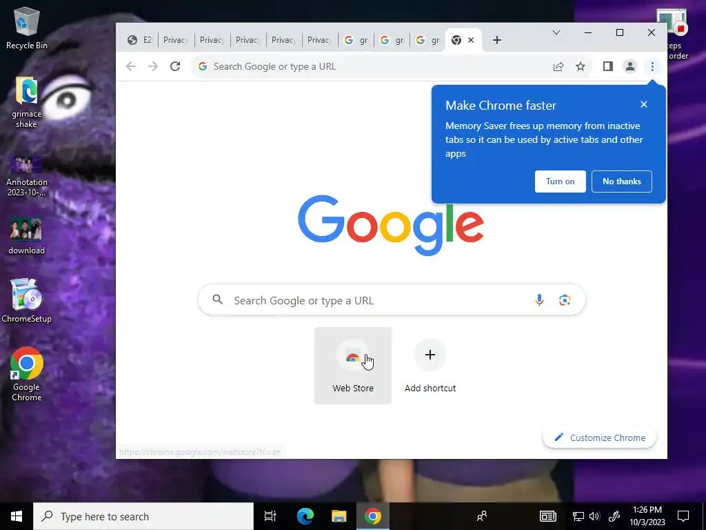Click the taskbar search box
The width and height of the screenshot is (706, 530).
pos(143,516)
